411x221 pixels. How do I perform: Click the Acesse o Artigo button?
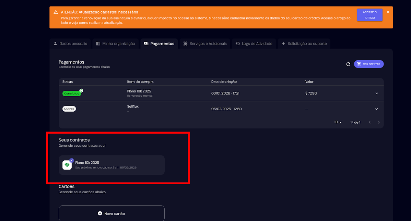[x=369, y=15]
